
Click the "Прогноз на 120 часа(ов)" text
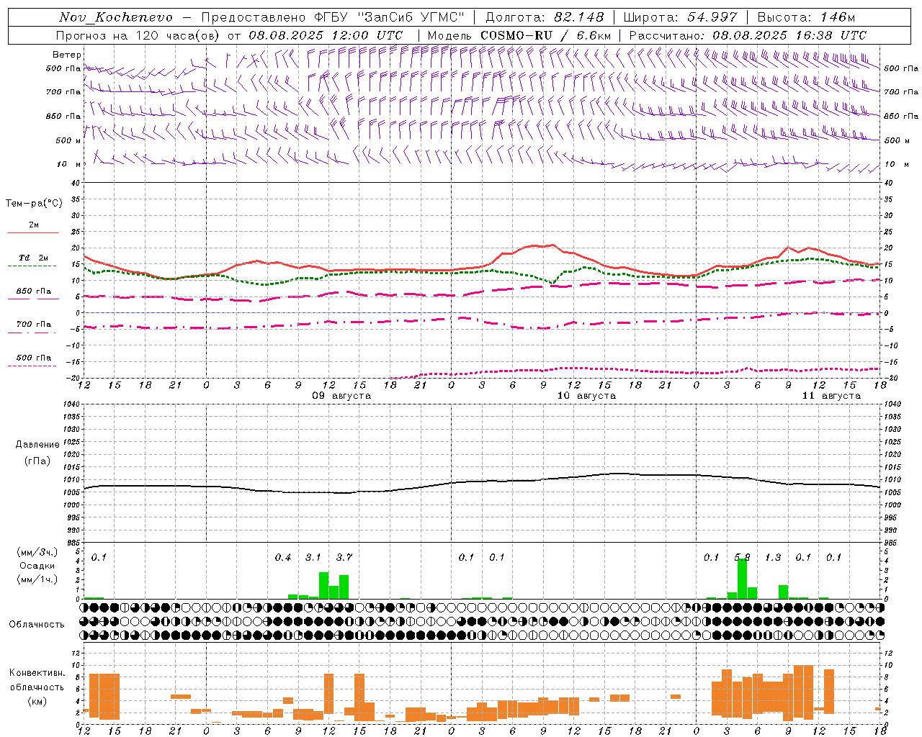coord(138,35)
